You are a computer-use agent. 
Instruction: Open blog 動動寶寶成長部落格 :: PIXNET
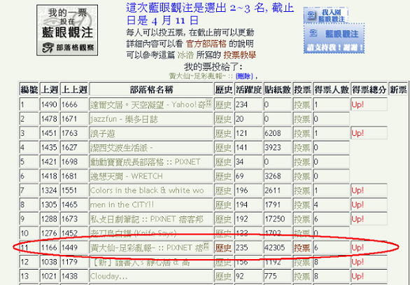(145, 162)
